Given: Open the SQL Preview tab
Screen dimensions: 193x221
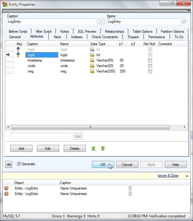Looking at the screenshot, I should pos(87,32).
